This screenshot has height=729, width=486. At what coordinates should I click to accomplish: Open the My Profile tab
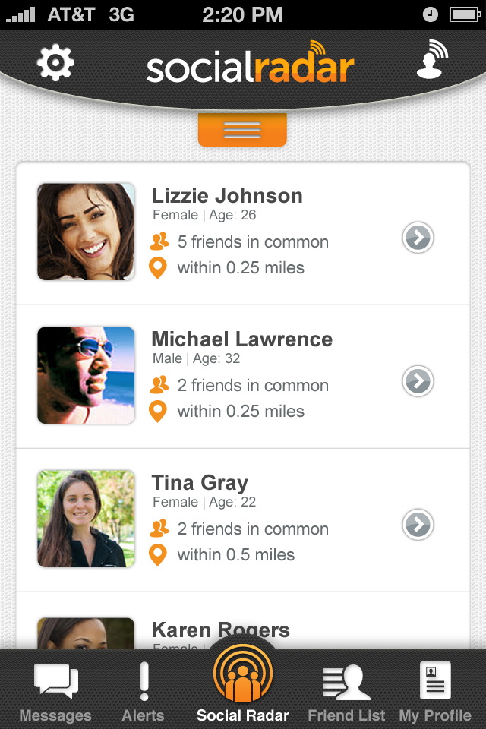[435, 692]
